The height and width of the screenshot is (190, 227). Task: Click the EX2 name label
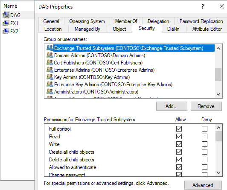pyautogui.click(x=14, y=32)
